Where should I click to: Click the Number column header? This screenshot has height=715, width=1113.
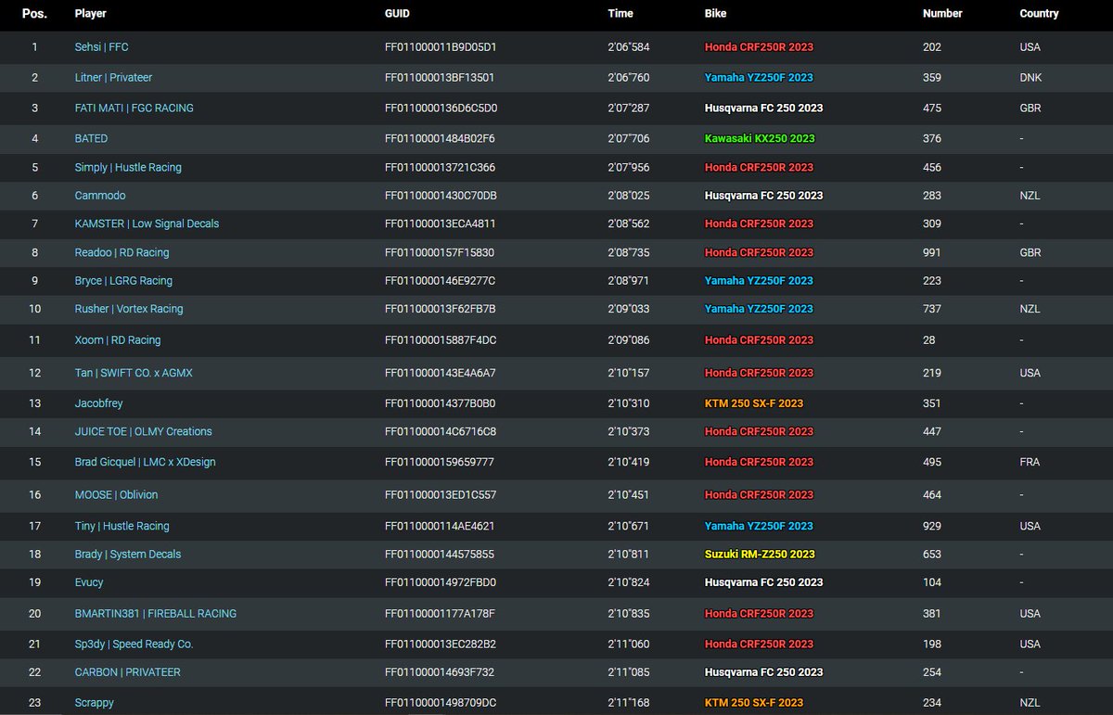(x=942, y=14)
